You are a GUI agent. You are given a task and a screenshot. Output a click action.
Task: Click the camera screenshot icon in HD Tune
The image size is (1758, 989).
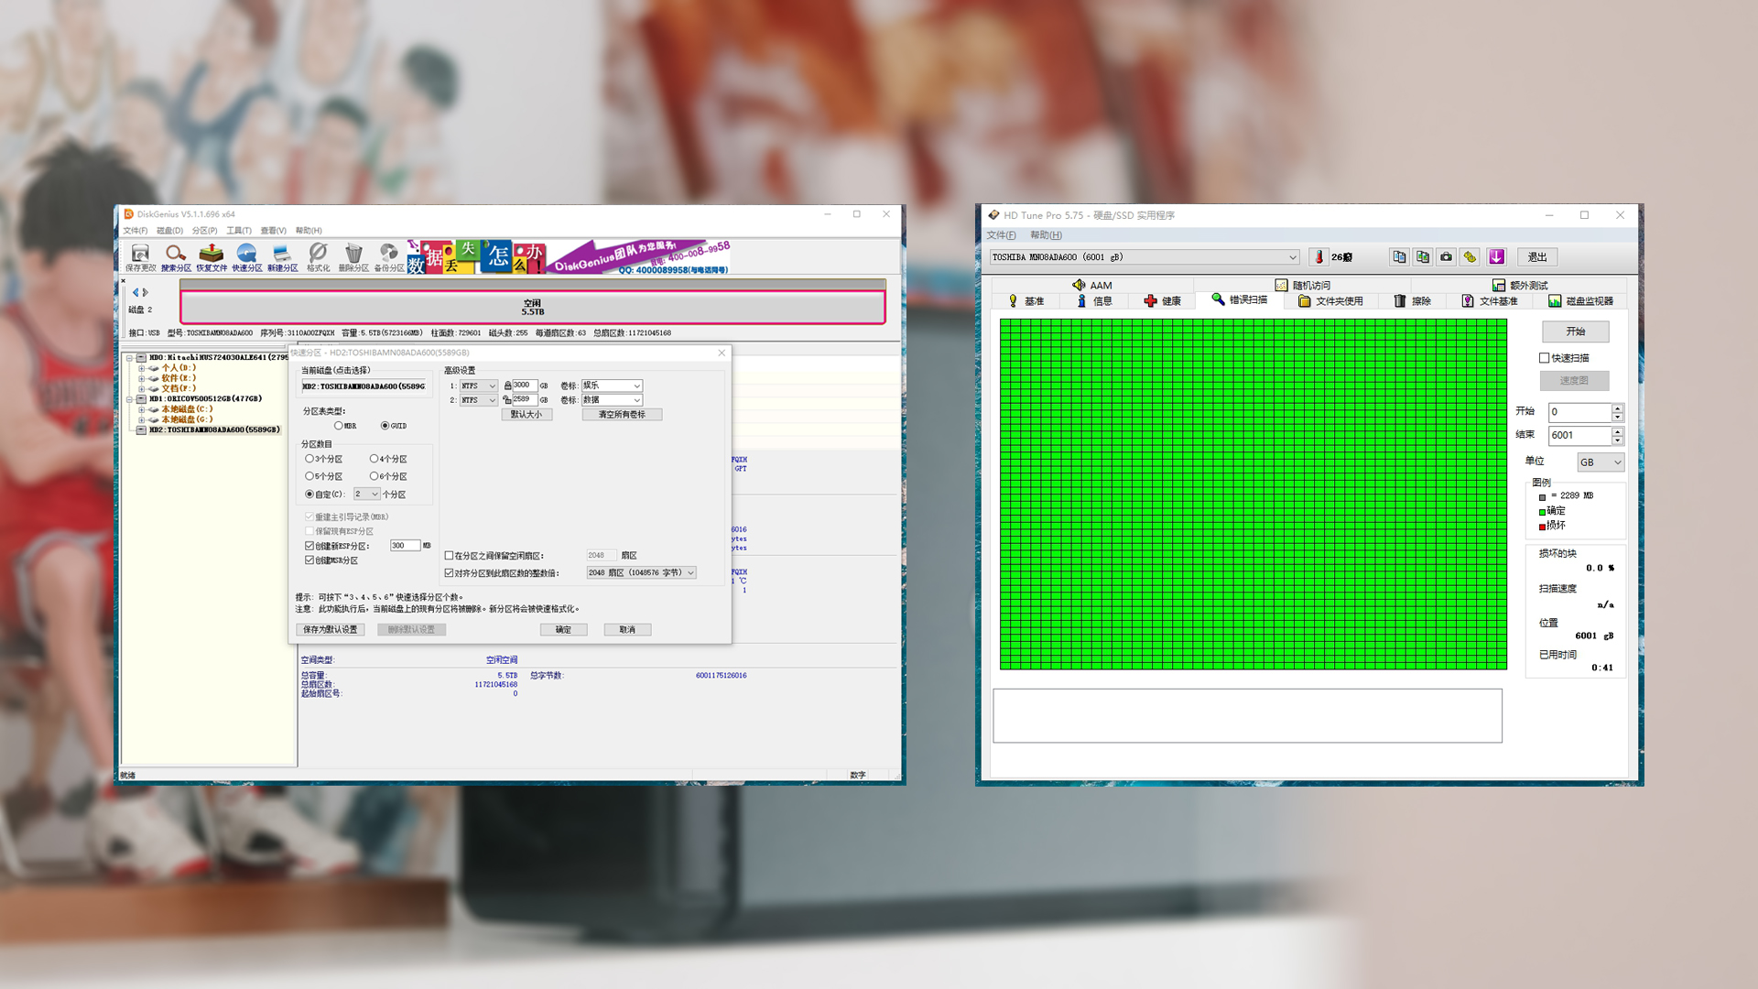click(x=1446, y=257)
